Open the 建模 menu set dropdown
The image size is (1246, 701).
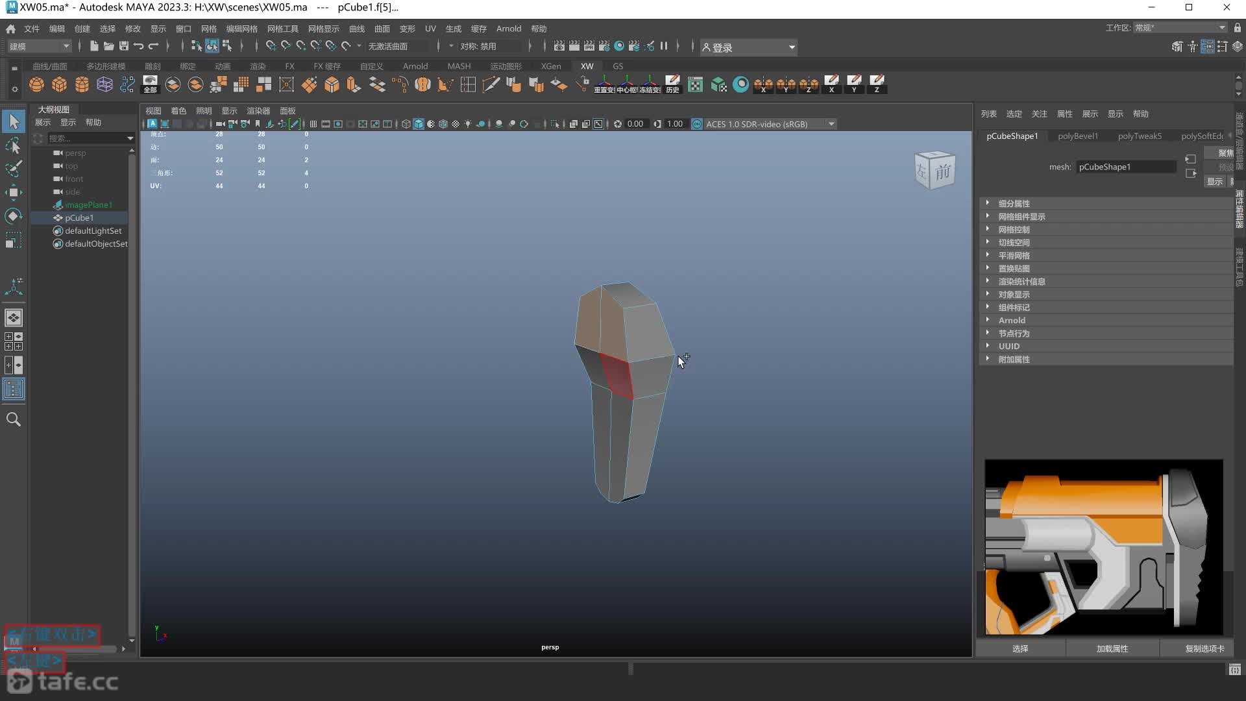tap(39, 46)
